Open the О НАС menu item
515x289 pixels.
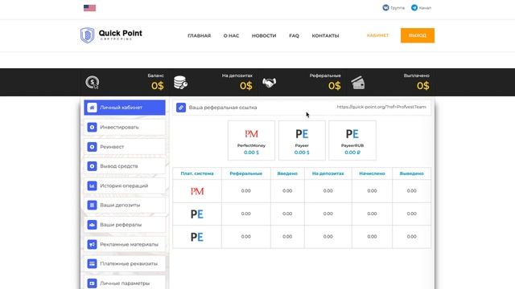(231, 35)
